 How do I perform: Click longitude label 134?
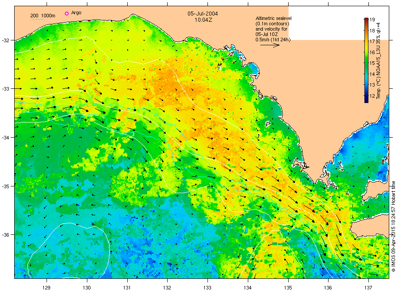[247, 288]
